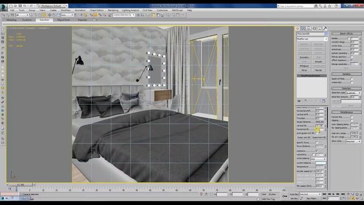Click the 3ds Max application button
Screen dimensions: 364x205
coord(4,7)
